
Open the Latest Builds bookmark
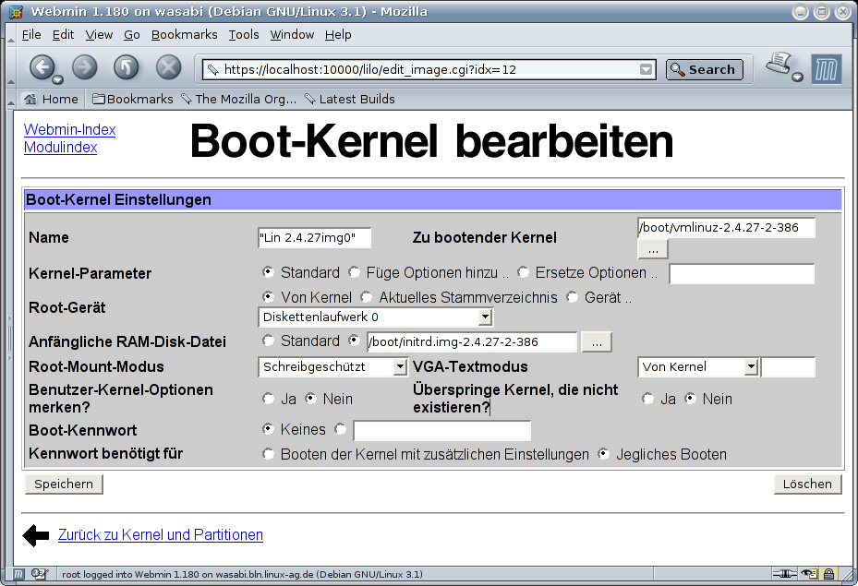(x=350, y=99)
